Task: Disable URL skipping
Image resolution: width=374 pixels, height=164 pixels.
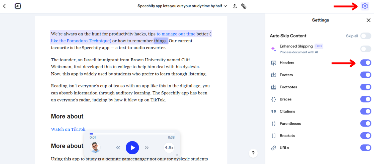Action: coord(366,148)
